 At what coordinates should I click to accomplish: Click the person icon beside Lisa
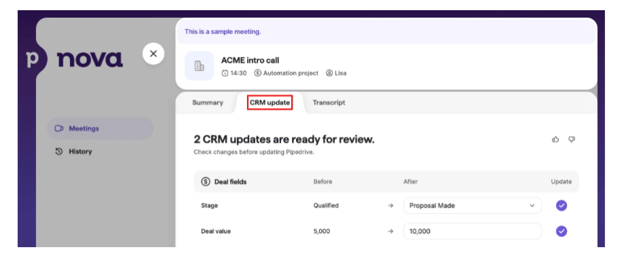coord(329,73)
